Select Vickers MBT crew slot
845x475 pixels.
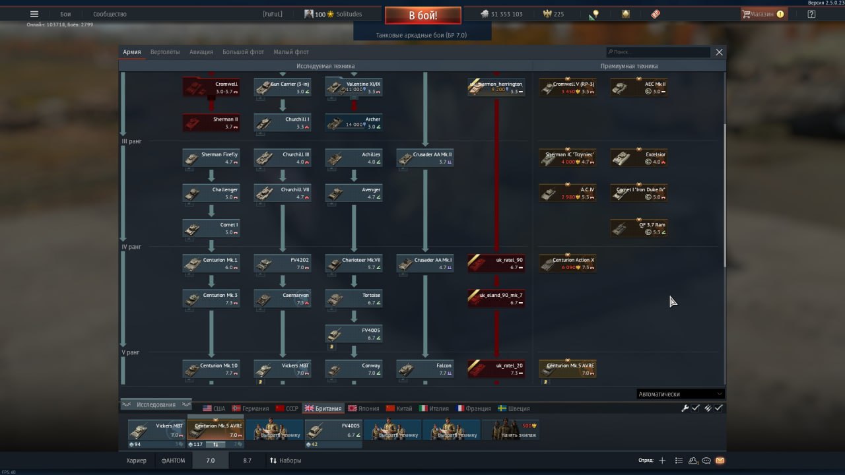click(156, 430)
